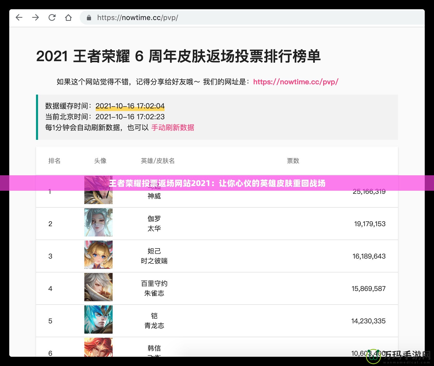Click rank number 2 in the table

(50, 224)
